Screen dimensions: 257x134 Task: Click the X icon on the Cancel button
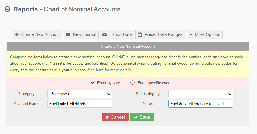pyautogui.click(x=107, y=117)
